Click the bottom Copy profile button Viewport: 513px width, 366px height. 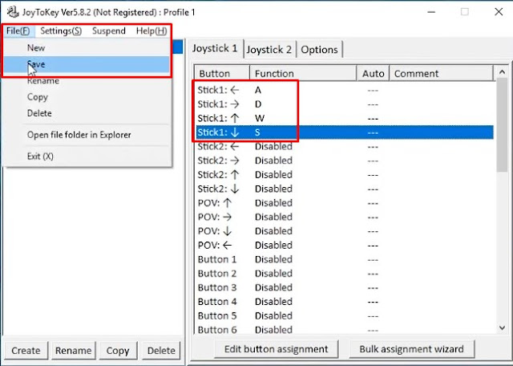coord(118,351)
